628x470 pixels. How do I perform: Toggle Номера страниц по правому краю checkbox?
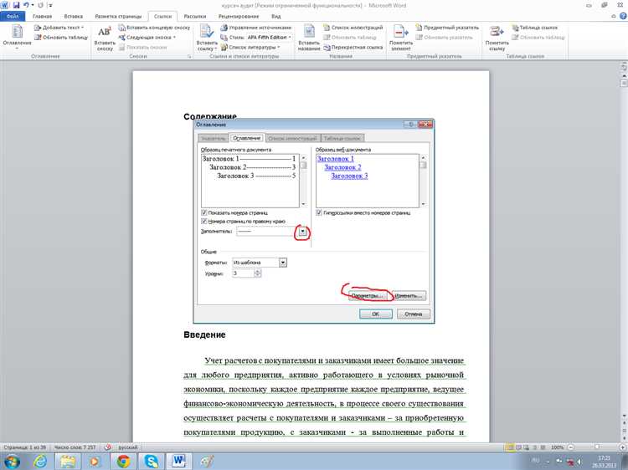point(203,221)
